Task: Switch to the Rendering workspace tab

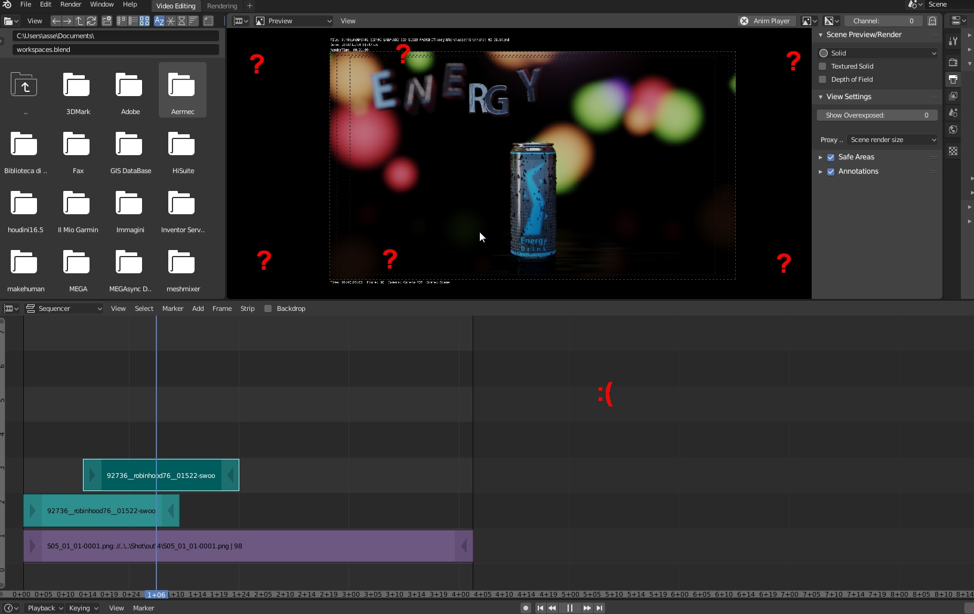Action: 222,6
